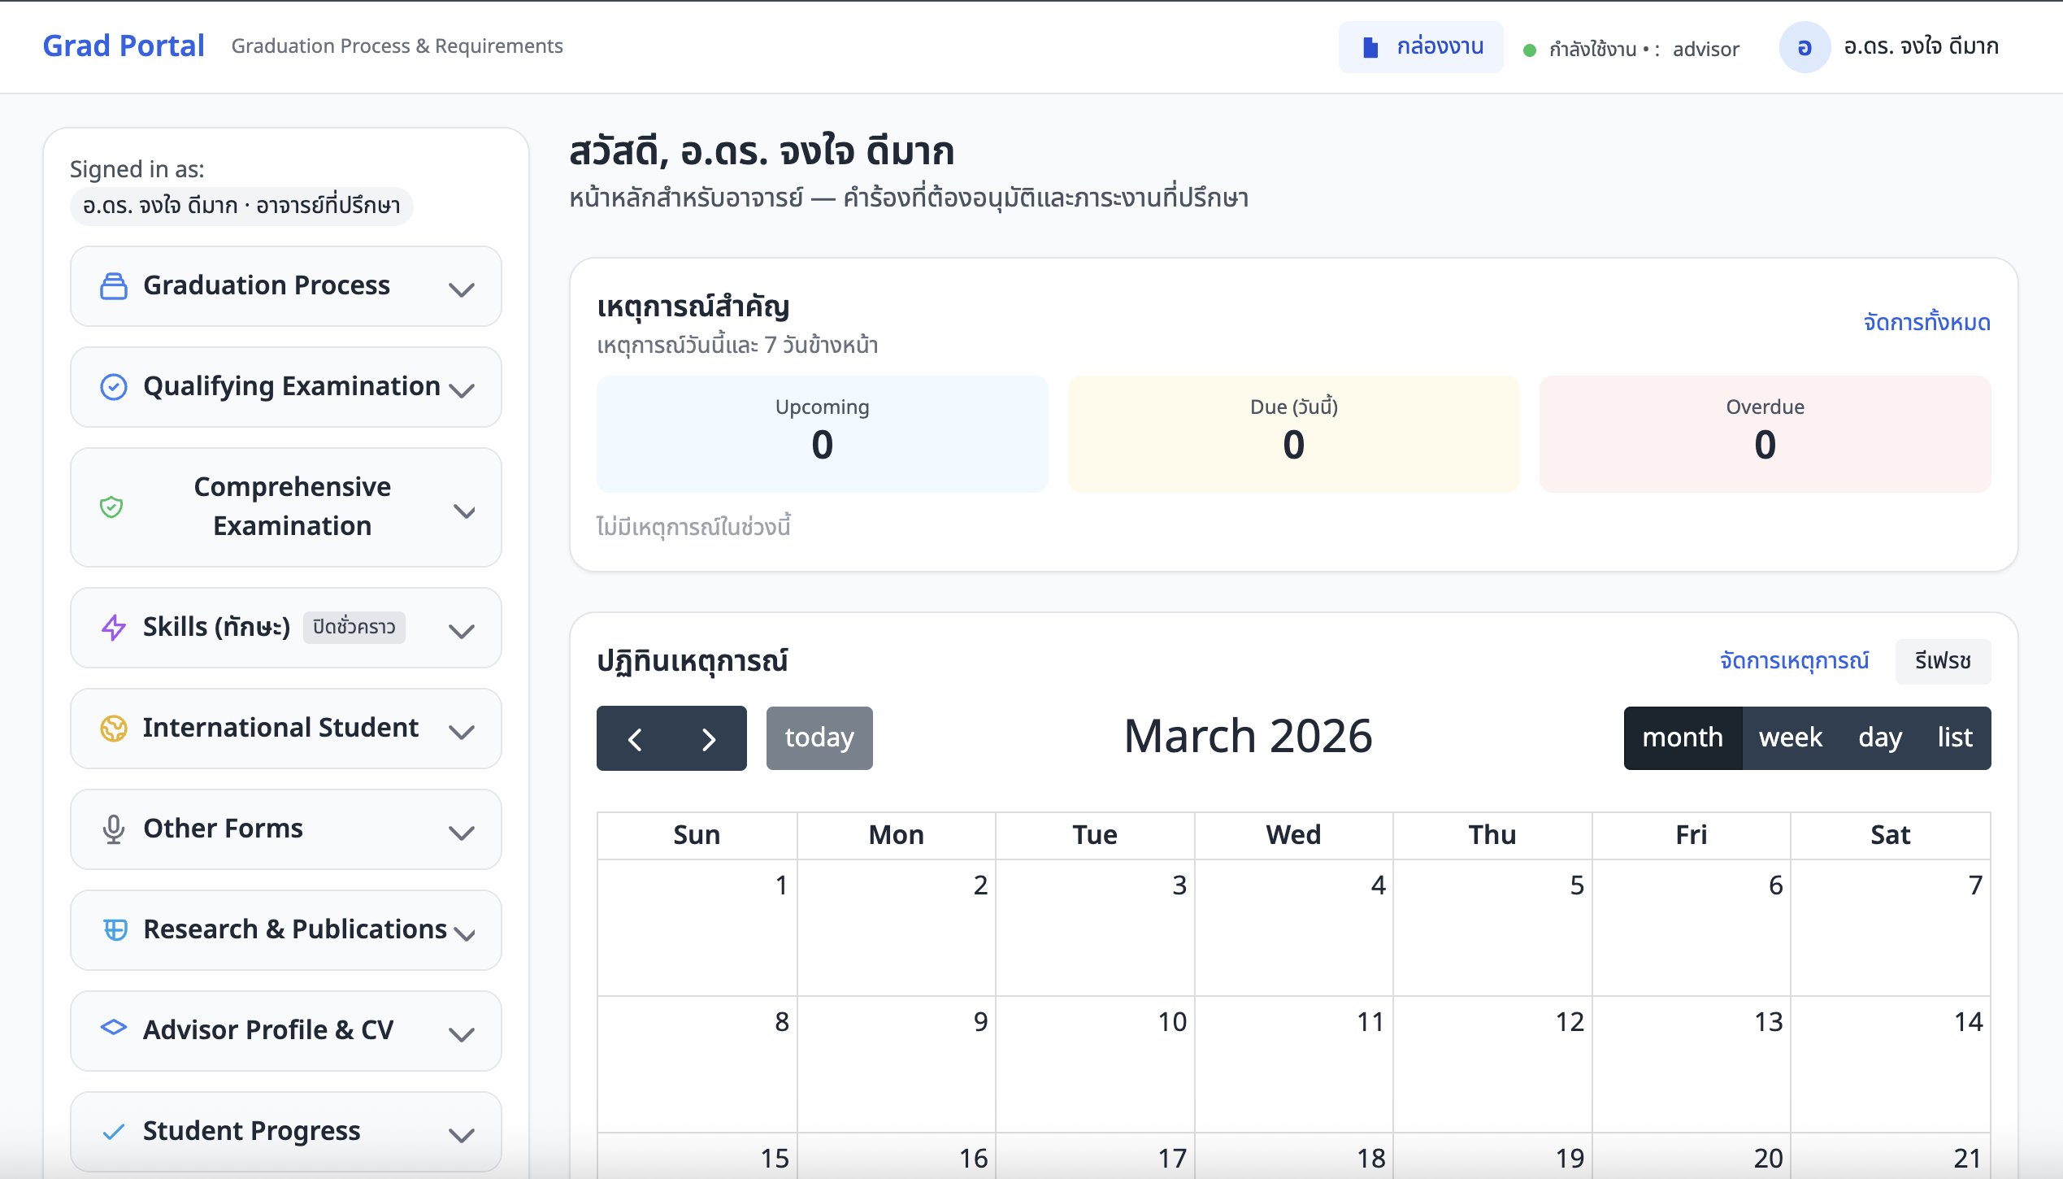Switch calendar to day view
The height and width of the screenshot is (1179, 2063).
1880,737
